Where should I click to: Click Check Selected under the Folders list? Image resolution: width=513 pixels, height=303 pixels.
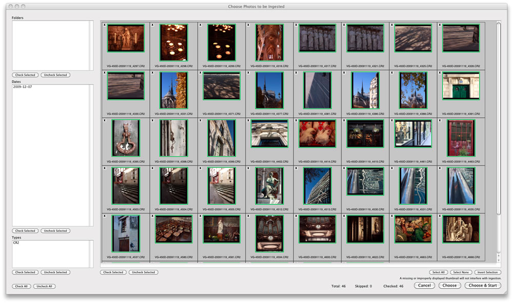click(25, 75)
